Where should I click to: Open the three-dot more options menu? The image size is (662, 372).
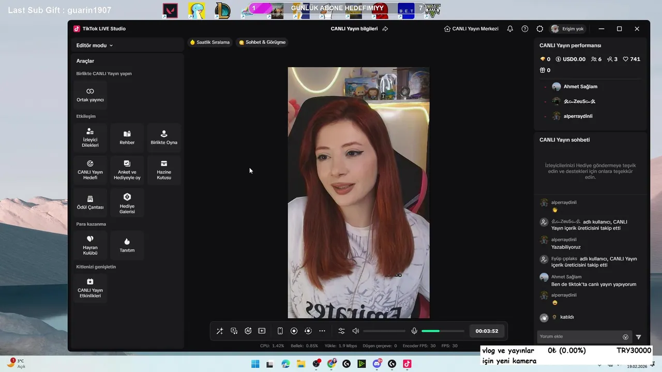322,331
